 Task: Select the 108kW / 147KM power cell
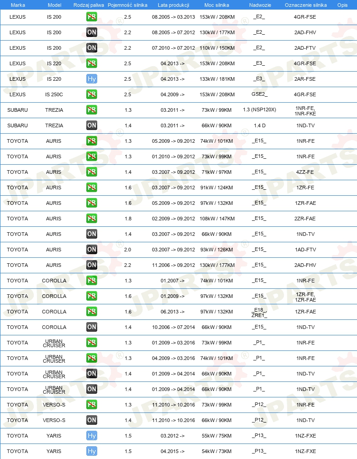[217, 219]
